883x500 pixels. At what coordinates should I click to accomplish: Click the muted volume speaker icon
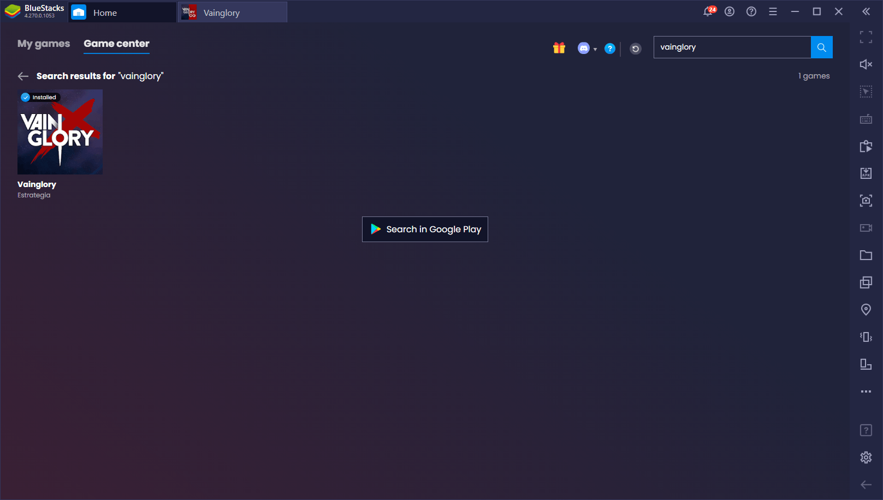click(866, 64)
